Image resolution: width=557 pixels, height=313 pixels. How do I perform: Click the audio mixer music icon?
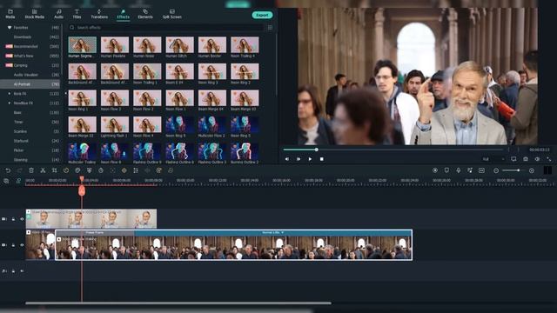point(470,170)
